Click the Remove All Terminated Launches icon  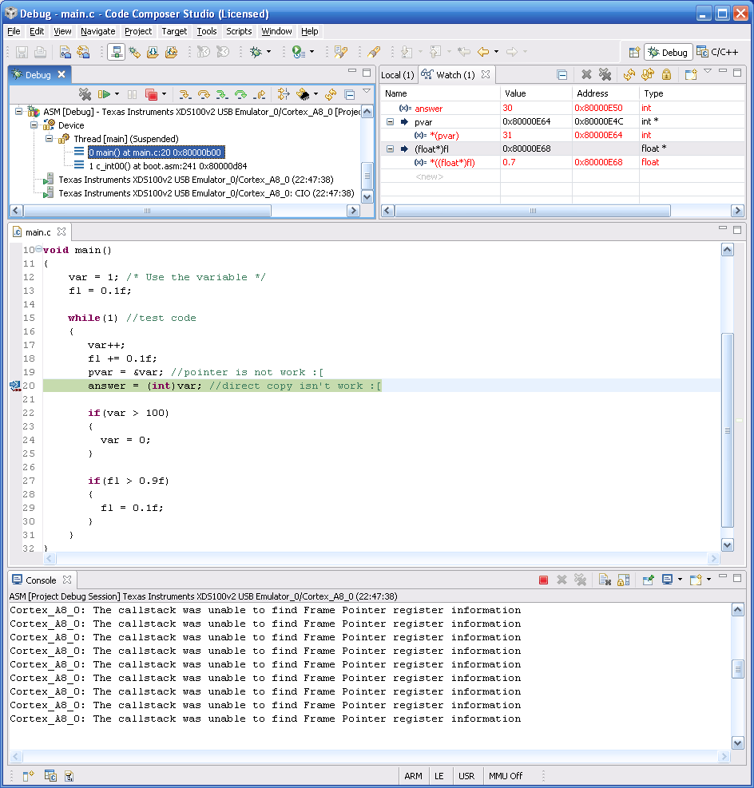click(85, 94)
